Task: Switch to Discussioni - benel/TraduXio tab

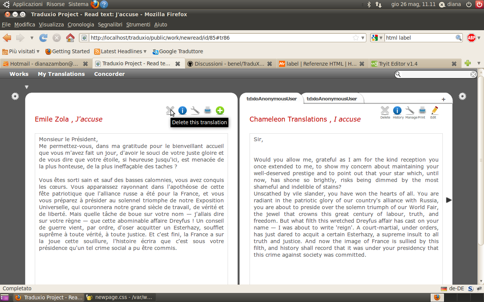Action: point(230,63)
